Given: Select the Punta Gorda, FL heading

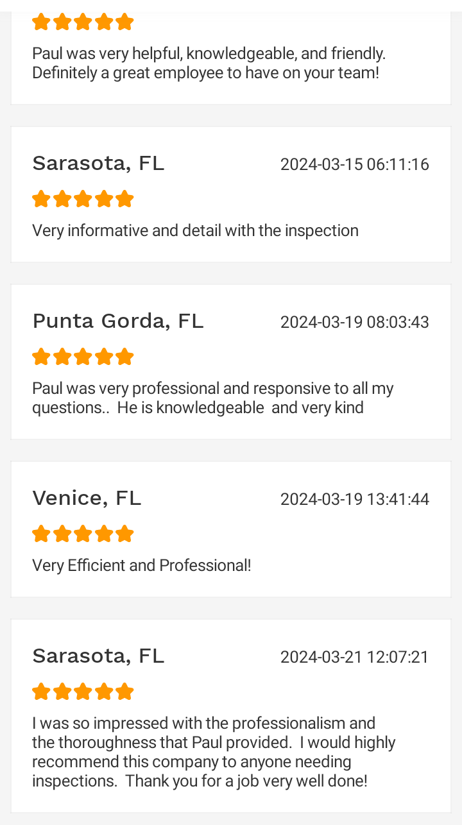Looking at the screenshot, I should click(118, 321).
